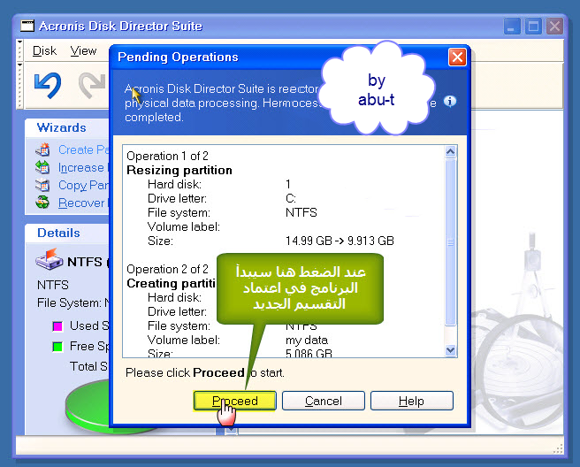Viewport: 580px width, 467px height.
Task: Click the Free Space green swatch
Action: click(57, 347)
